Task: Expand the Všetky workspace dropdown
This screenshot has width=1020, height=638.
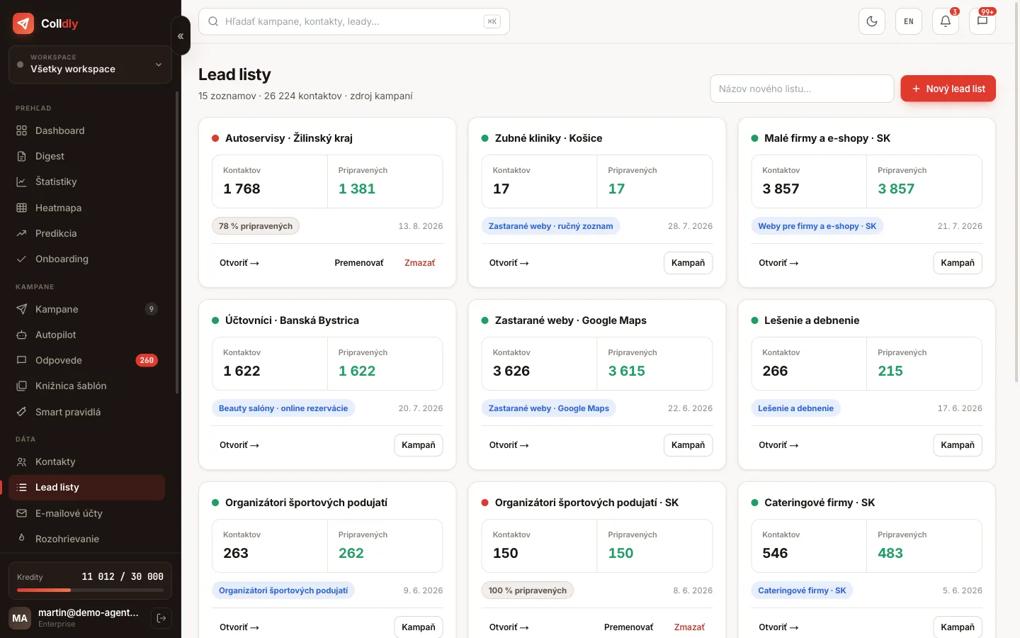Action: (x=90, y=65)
